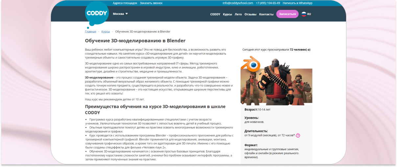Open the Адреса площадок link
The height and width of the screenshot is (167, 397).
pyautogui.click(x=125, y=3)
